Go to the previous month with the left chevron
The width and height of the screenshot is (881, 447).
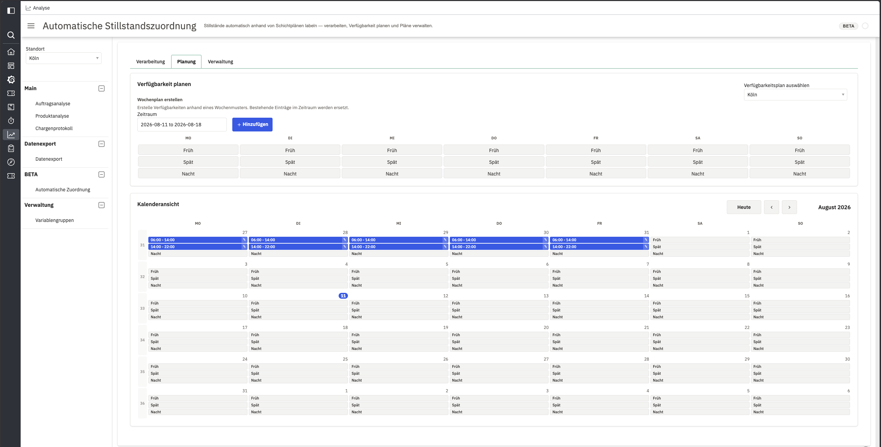click(x=772, y=207)
